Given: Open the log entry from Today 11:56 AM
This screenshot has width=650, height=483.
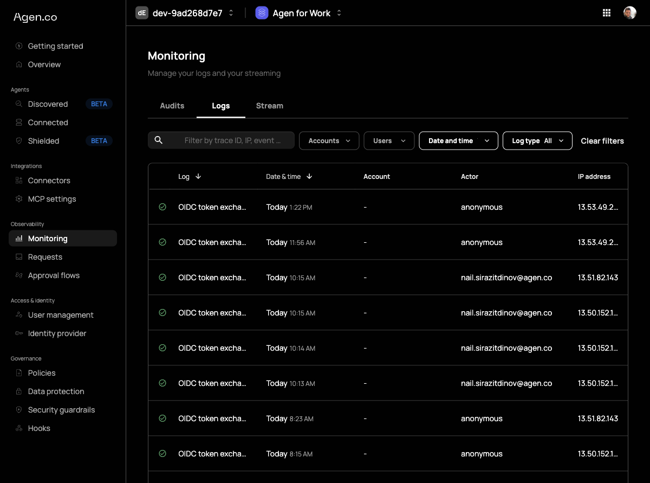Looking at the screenshot, I should click(388, 242).
